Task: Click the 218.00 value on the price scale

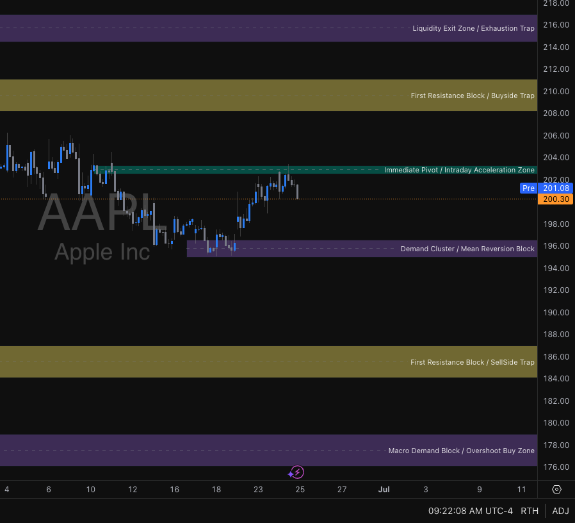Action: click(555, 3)
